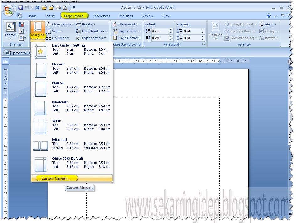Viewport: 296px width, 223px height.
Task: Open Theme Fonts dropdown
Action: pyautogui.click(x=22, y=31)
